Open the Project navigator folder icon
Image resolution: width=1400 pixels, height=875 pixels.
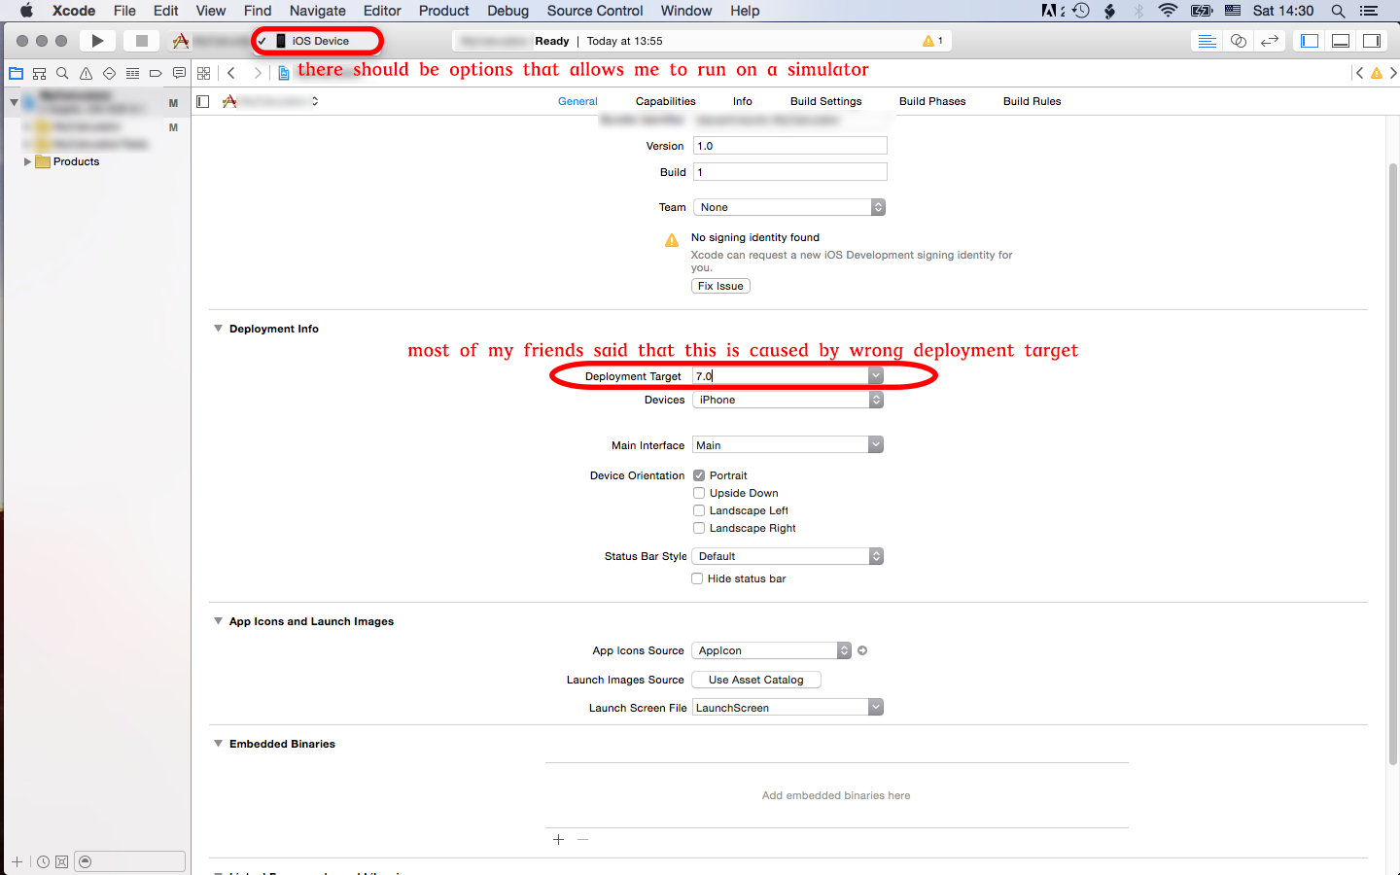click(16, 73)
